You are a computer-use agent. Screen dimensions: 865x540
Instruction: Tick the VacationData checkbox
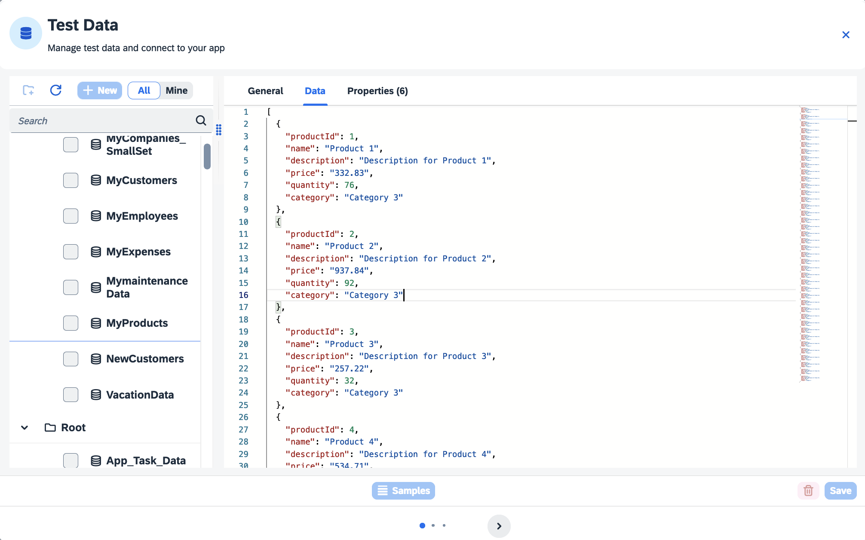pyautogui.click(x=71, y=395)
